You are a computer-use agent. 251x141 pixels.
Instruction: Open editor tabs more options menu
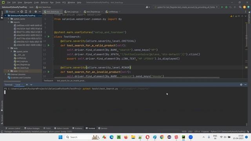(x=246, y=12)
